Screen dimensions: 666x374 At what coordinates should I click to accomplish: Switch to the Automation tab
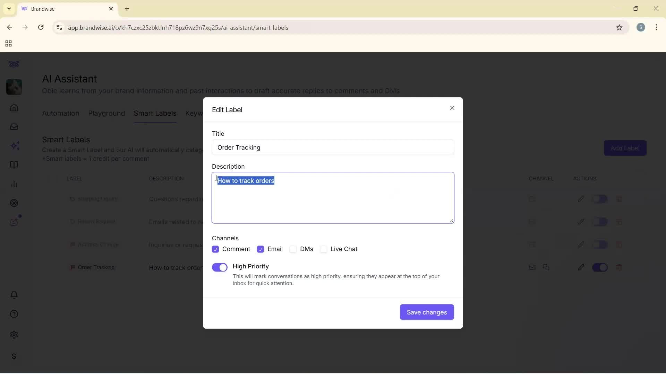coord(60,113)
